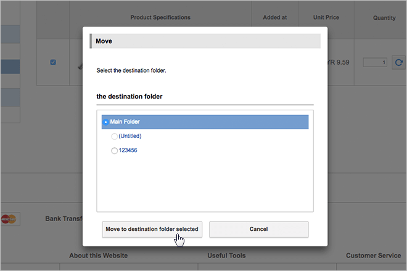Viewport: 407px width, 271px height.
Task: Click the Useful Tools footer heading
Action: [x=226, y=256]
